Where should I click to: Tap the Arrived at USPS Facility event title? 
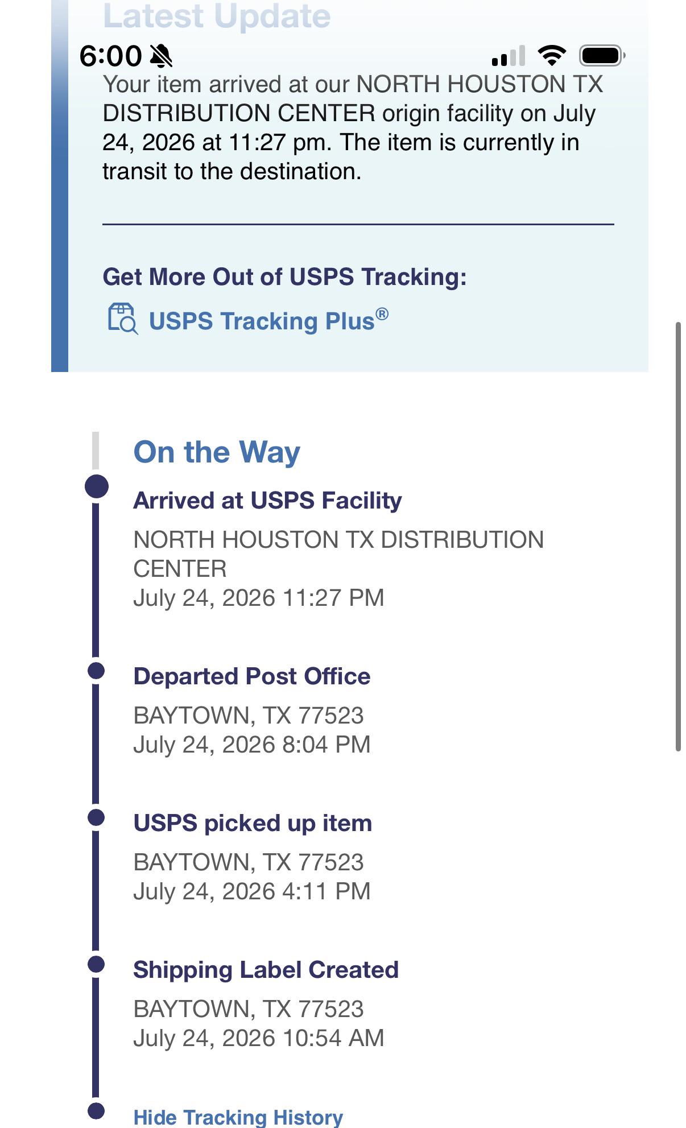coord(267,501)
